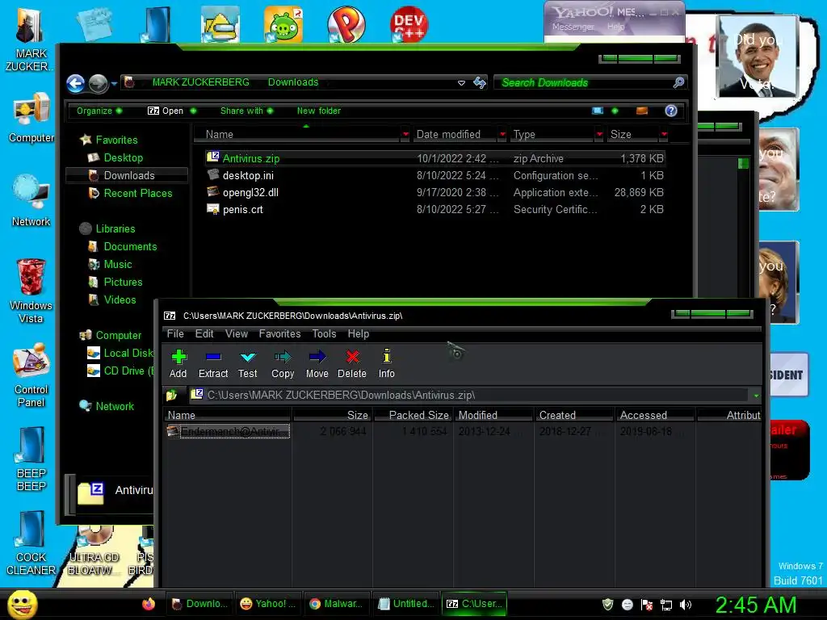This screenshot has width=827, height=620.
Task: Select the Copy tool in 7-Zip
Action: 283,364
